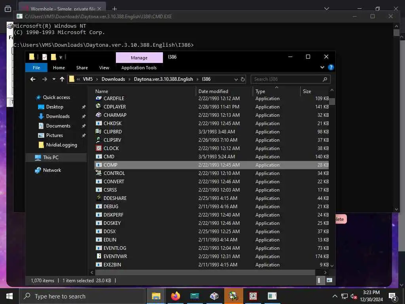Click New folder quick access toolbar icon
Screen dimensions: 405x304
[x=53, y=57]
